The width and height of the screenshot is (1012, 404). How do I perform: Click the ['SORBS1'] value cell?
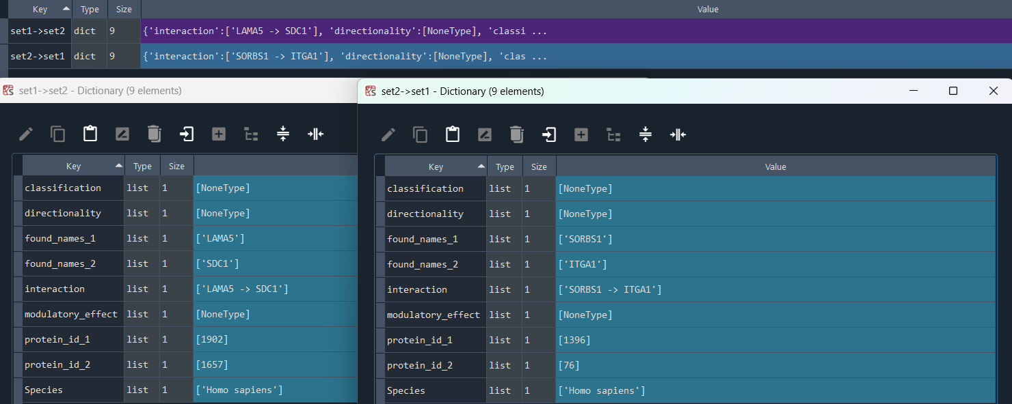tap(775, 239)
